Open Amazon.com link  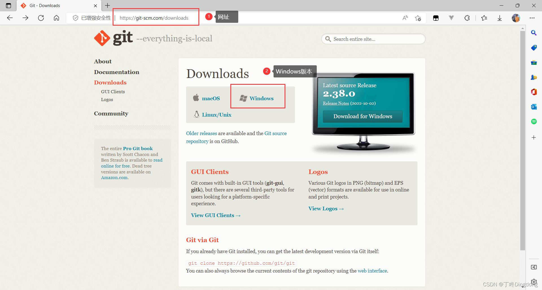tap(114, 178)
